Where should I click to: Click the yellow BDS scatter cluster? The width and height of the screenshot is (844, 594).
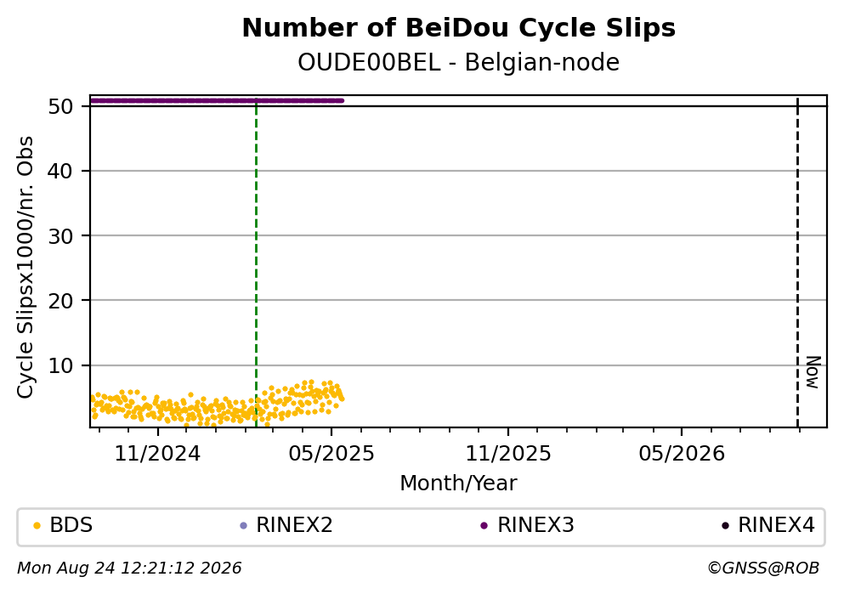217,403
